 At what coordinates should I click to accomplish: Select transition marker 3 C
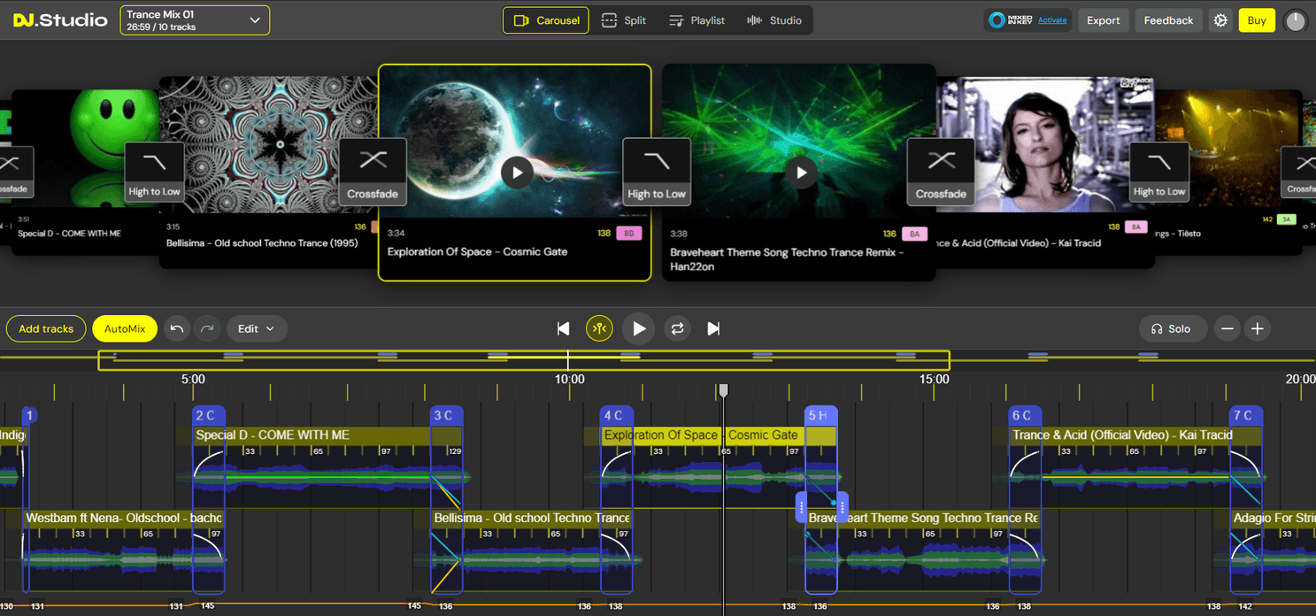click(445, 415)
